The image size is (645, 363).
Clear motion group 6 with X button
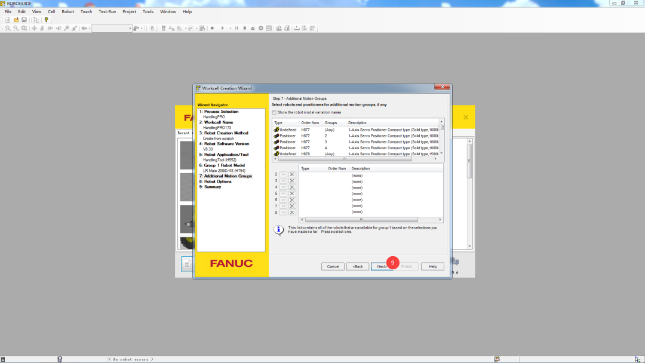292,200
